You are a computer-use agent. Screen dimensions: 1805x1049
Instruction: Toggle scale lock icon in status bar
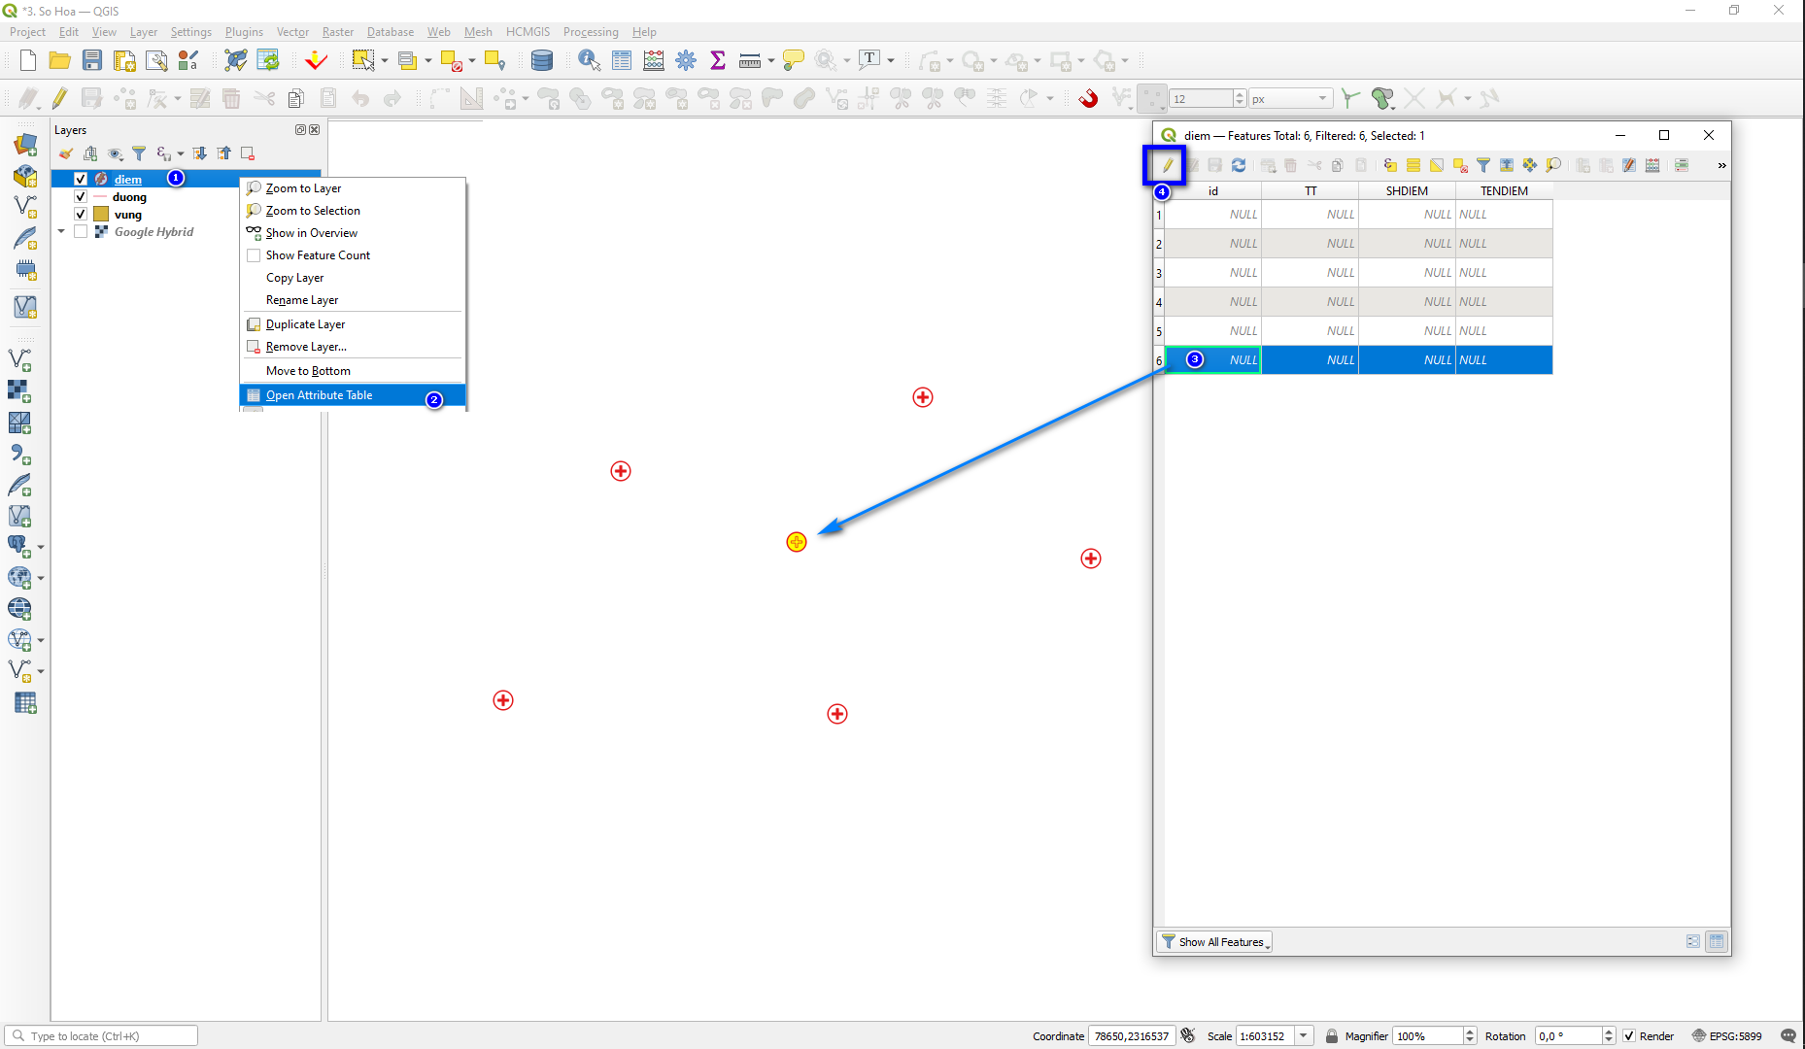pyautogui.click(x=1332, y=1036)
